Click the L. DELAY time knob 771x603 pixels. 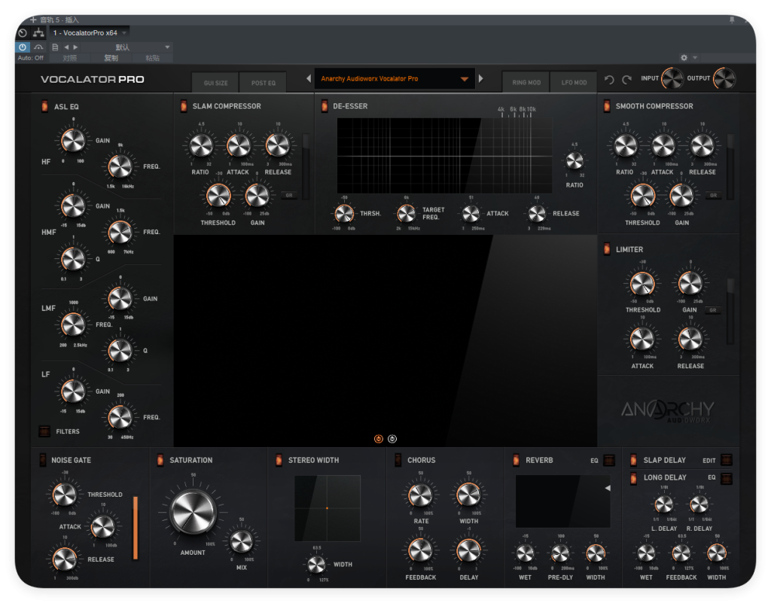tap(664, 504)
